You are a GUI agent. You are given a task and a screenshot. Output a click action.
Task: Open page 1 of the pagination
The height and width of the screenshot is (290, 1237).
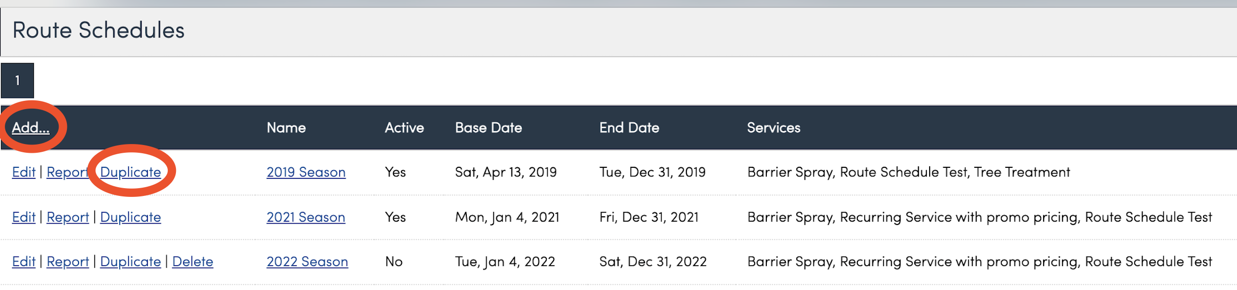click(x=17, y=81)
